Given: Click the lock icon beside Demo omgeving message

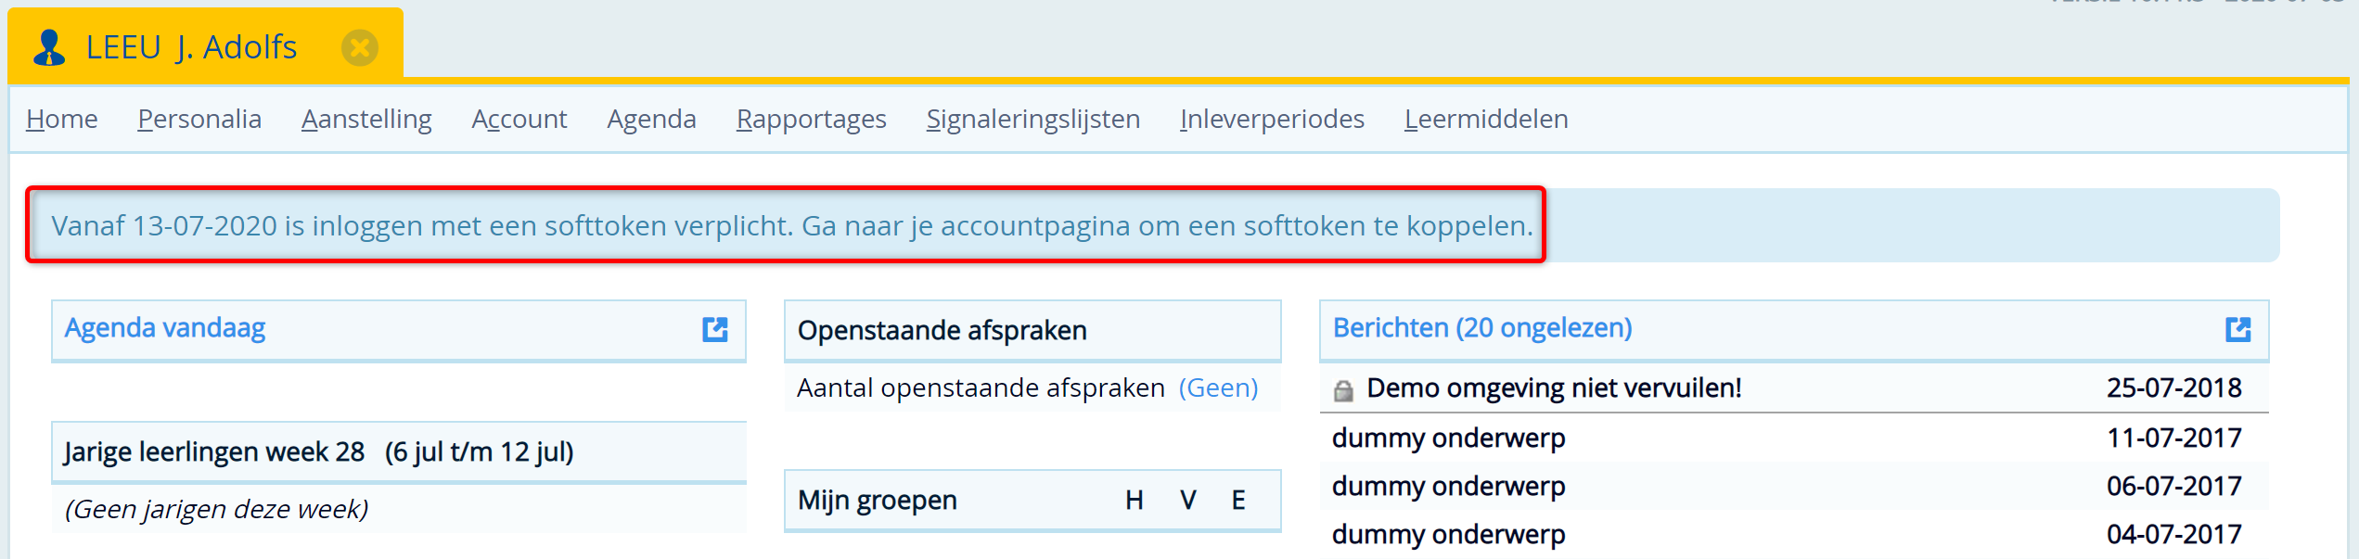Looking at the screenshot, I should 1343,390.
